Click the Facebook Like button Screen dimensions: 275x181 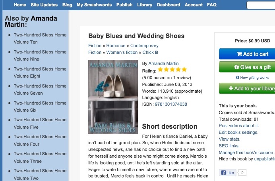[229, 173]
